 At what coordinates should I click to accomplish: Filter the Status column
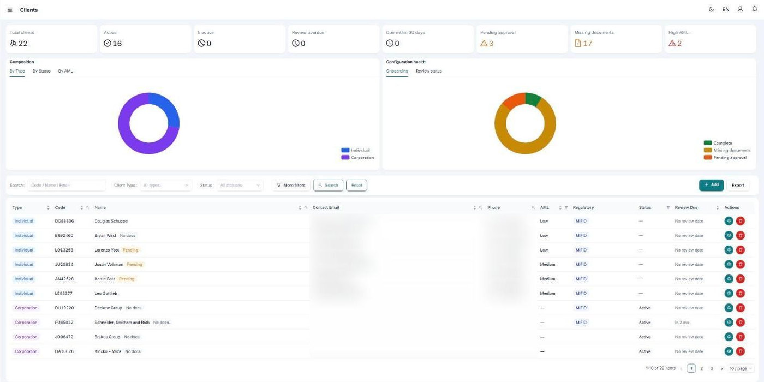click(x=668, y=207)
